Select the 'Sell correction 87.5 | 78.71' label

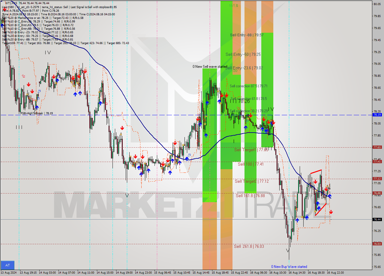click(248, 86)
